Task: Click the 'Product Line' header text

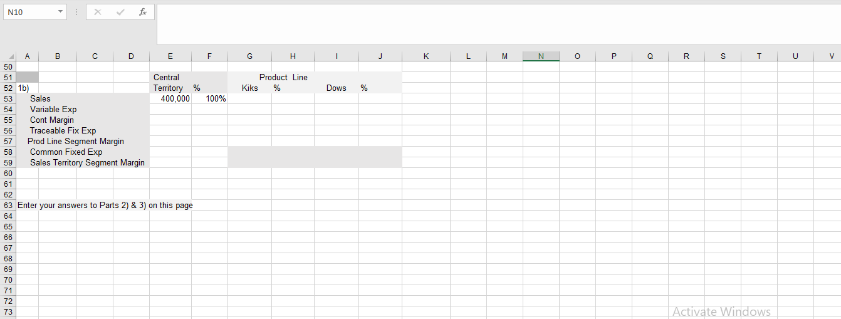Action: coord(283,78)
